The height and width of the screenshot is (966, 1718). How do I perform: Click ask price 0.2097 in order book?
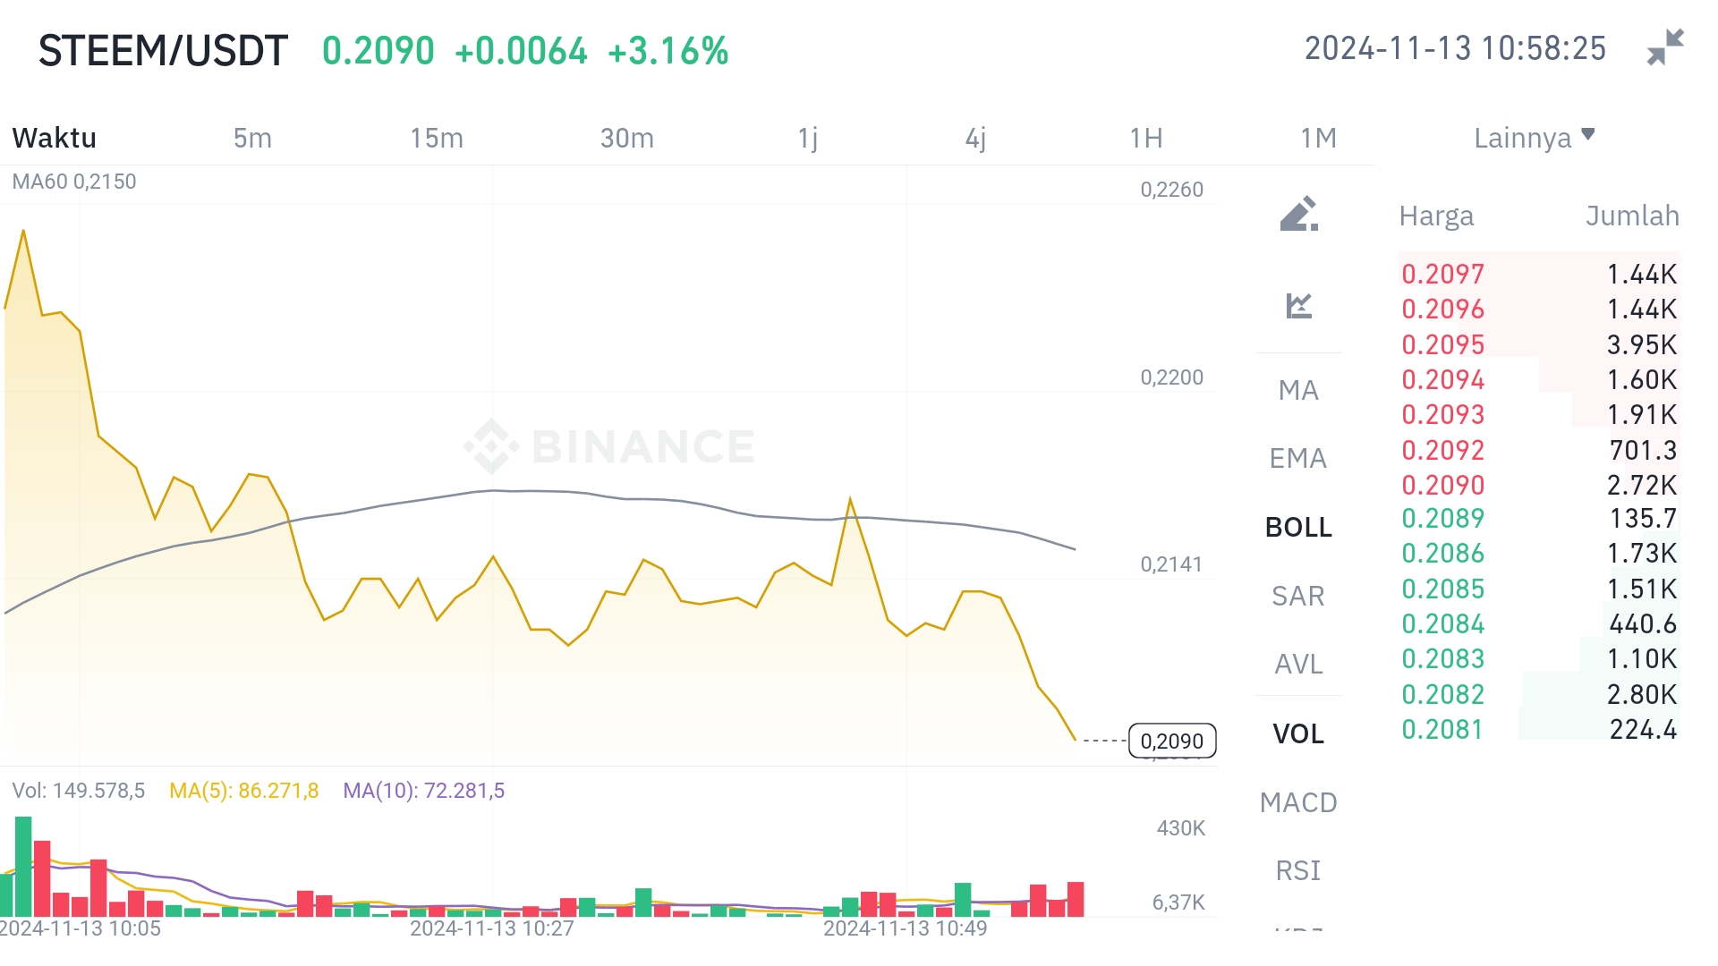click(1442, 274)
